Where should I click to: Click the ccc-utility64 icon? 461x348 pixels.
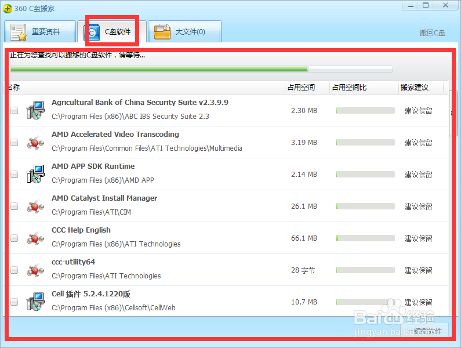(35, 270)
